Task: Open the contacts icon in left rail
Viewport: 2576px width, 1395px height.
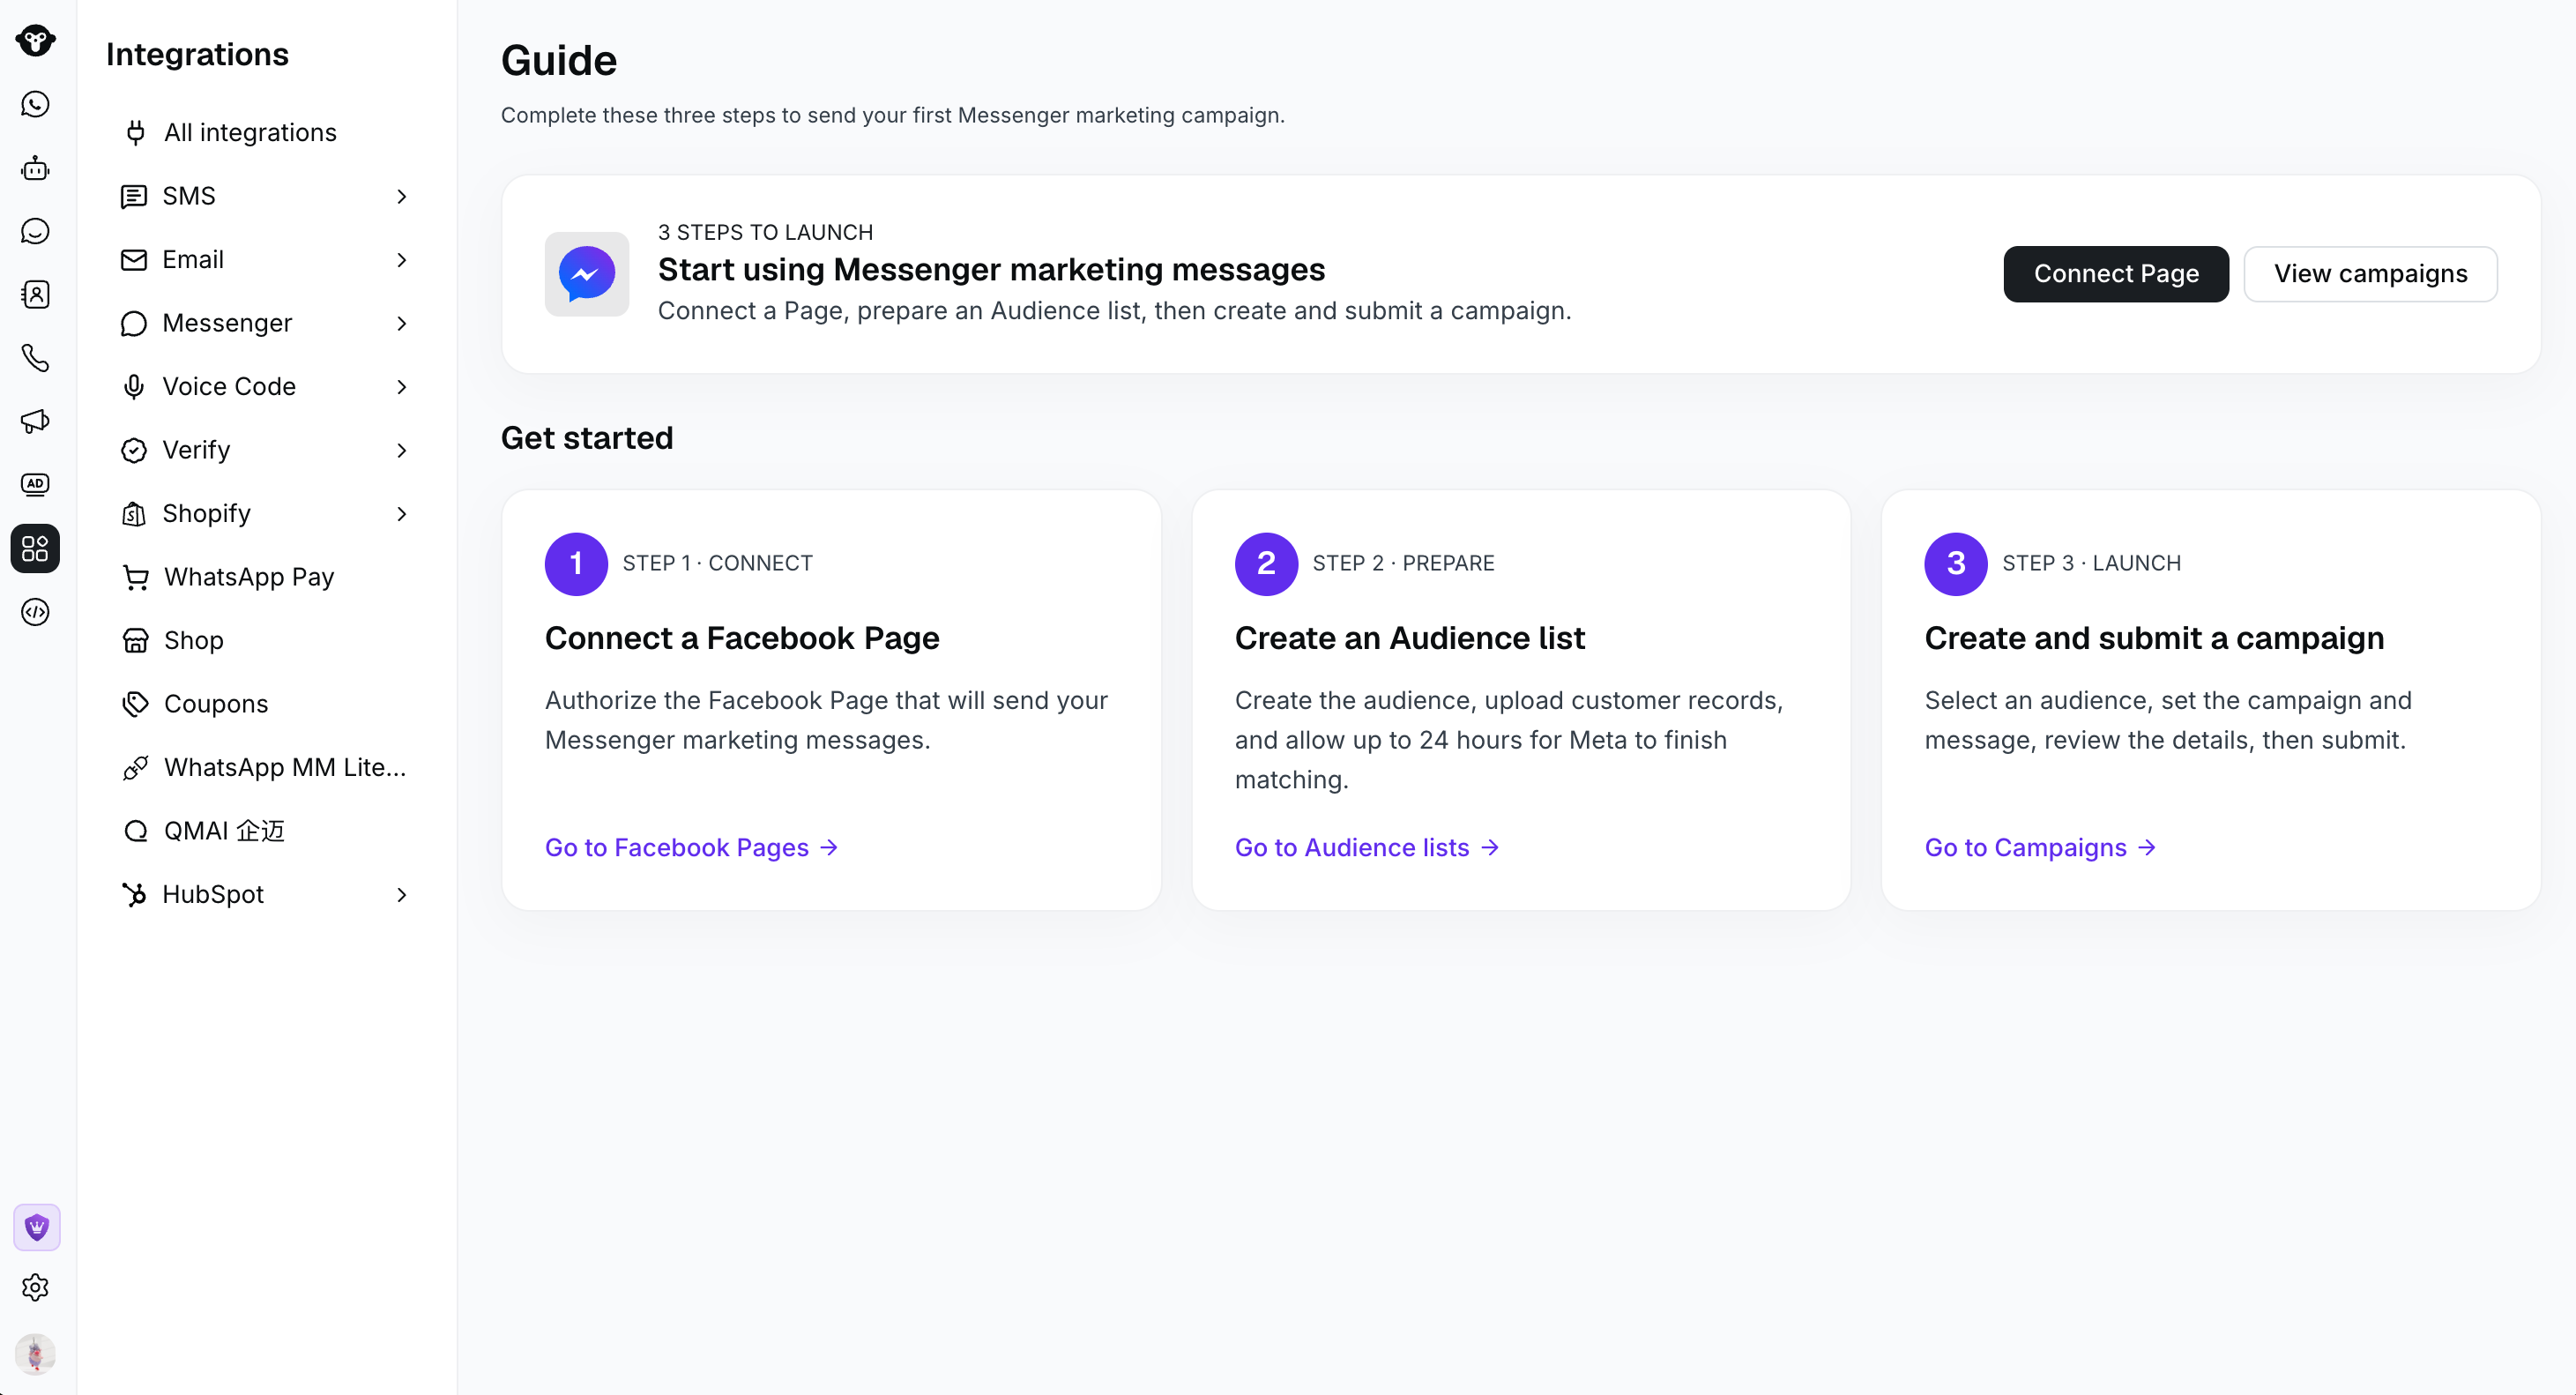Action: (x=35, y=294)
